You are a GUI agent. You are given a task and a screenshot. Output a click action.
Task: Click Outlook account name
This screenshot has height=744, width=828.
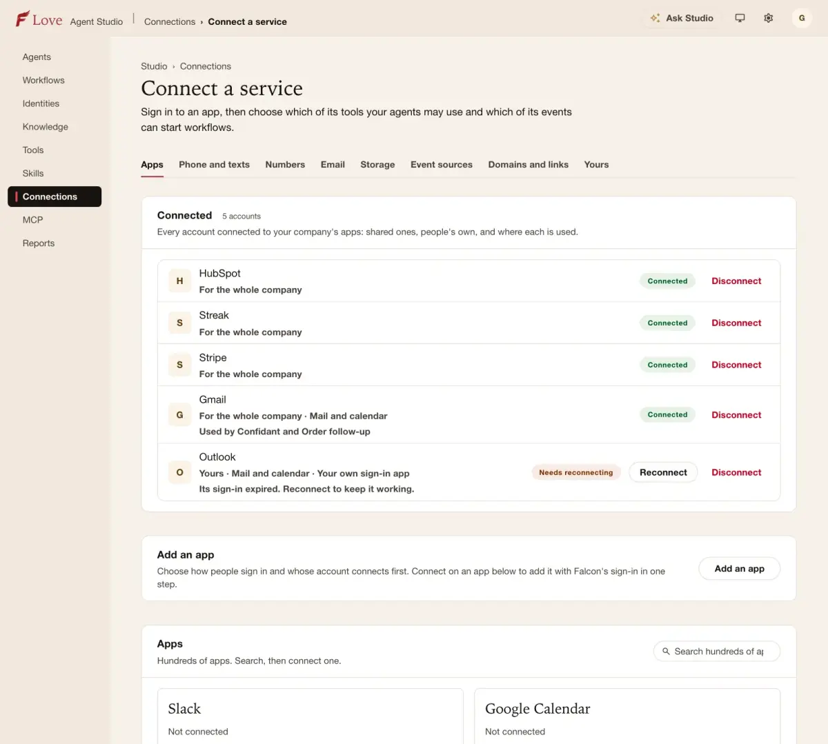[217, 457]
